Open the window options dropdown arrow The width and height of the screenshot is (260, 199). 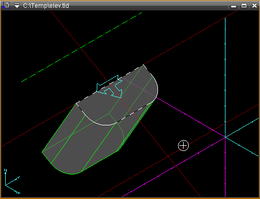[17, 6]
